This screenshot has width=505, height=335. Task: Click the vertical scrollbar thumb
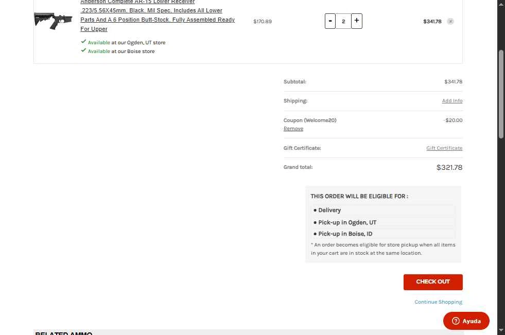(501, 94)
